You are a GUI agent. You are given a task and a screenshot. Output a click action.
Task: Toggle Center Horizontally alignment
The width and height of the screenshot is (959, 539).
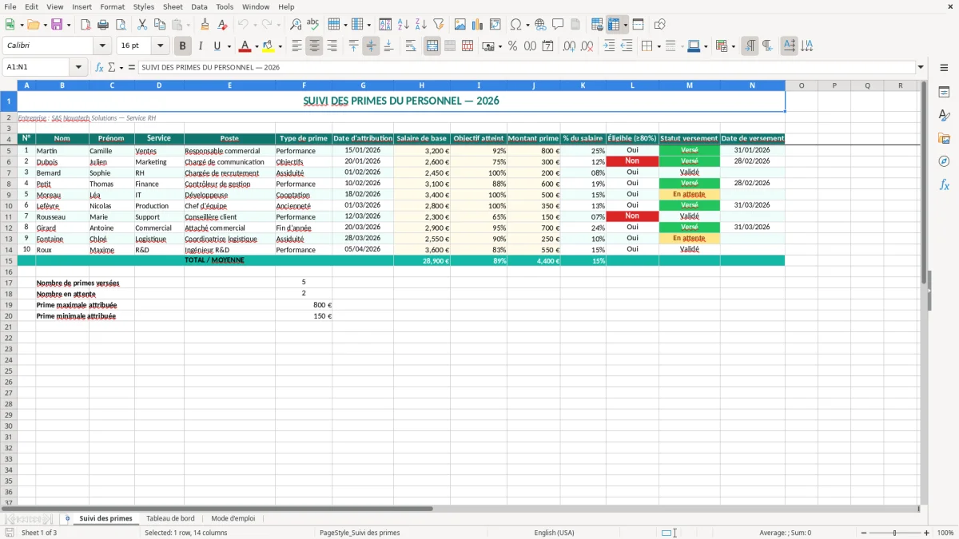point(314,46)
